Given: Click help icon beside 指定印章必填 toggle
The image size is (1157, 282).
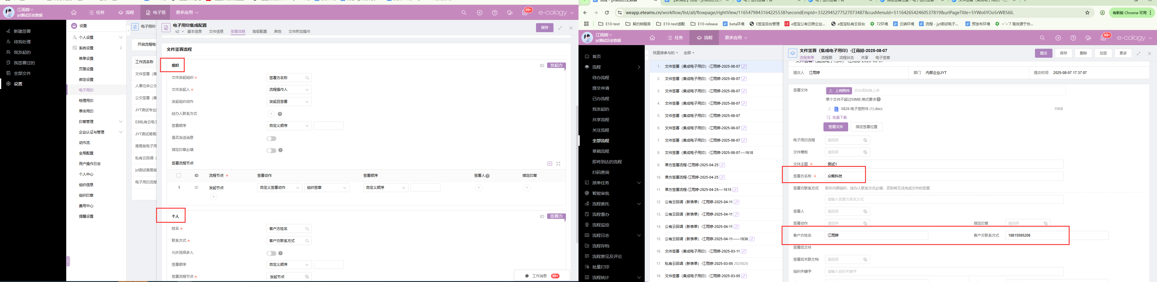Looking at the screenshot, I should 281,150.
